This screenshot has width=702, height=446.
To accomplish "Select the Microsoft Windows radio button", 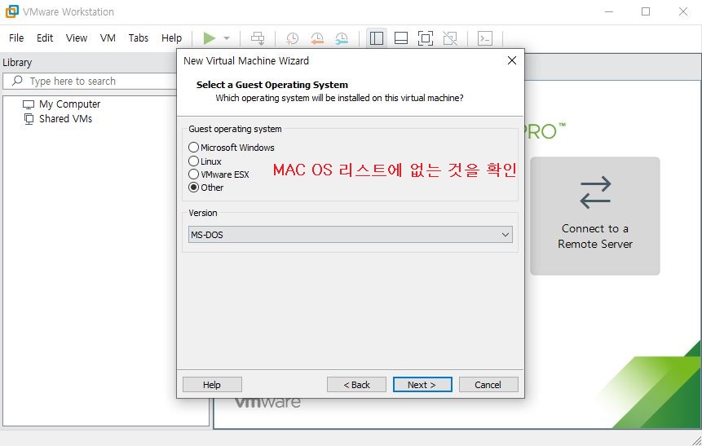I will [x=193, y=148].
